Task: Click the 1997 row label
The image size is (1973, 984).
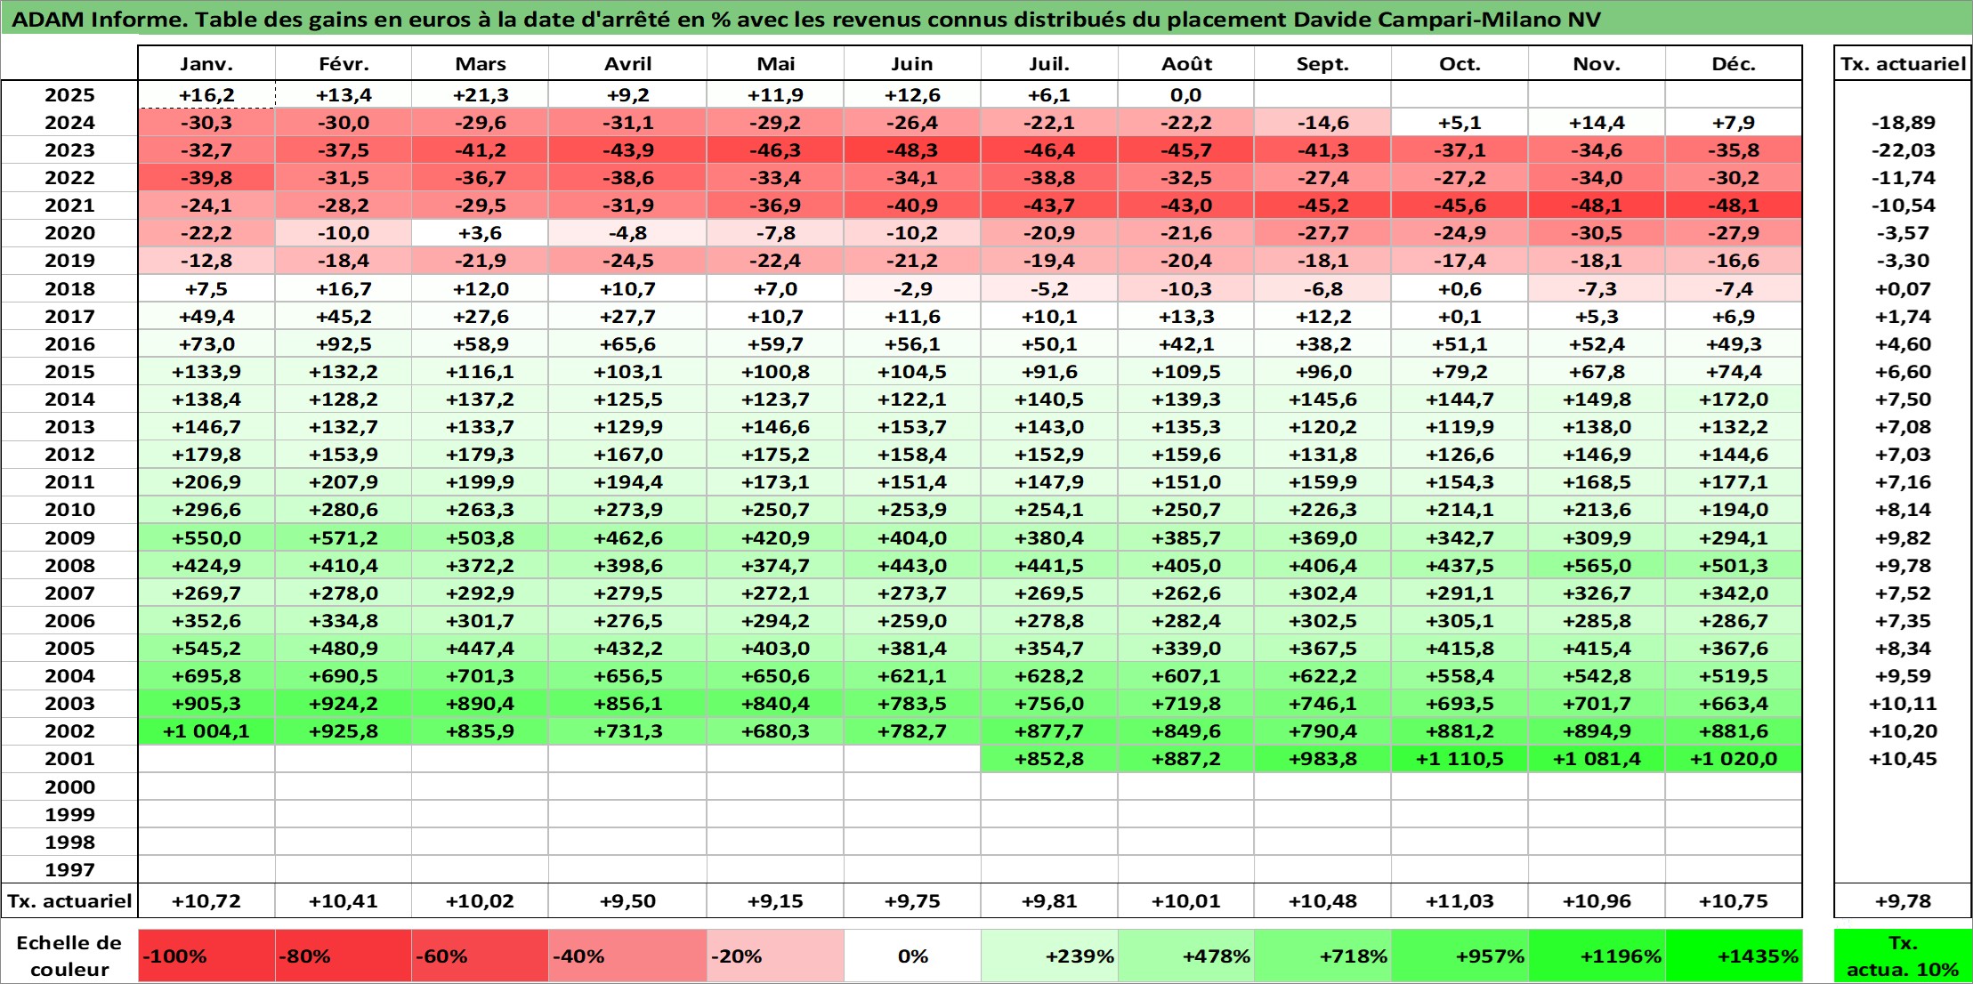Action: point(69,869)
